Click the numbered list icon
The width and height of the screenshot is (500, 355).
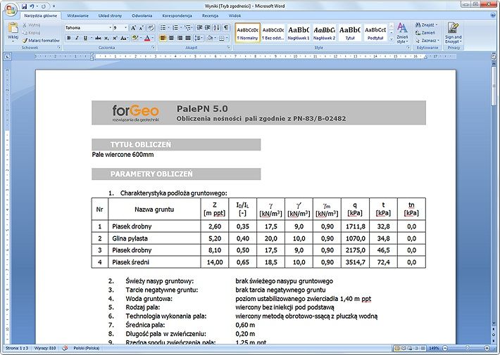click(x=175, y=27)
